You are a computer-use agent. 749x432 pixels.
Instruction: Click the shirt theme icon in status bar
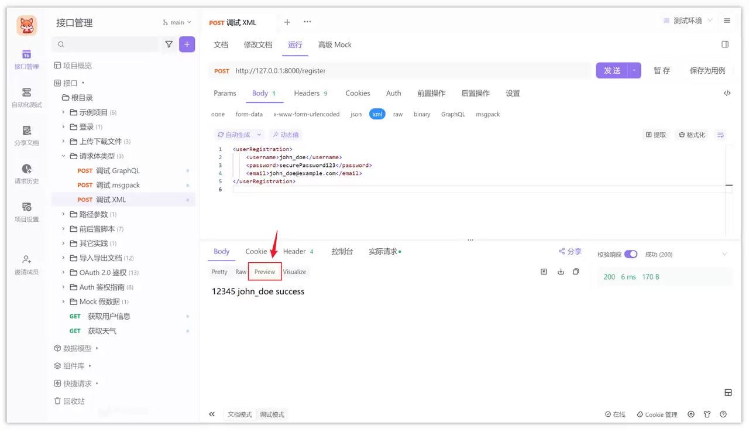click(707, 414)
